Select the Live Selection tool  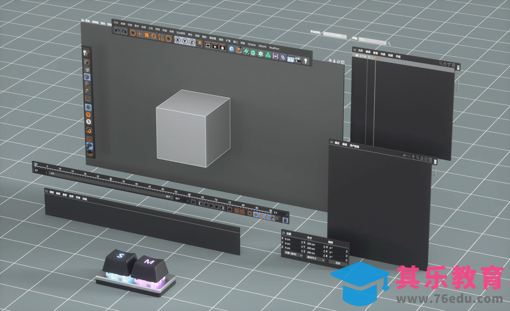pos(134,33)
